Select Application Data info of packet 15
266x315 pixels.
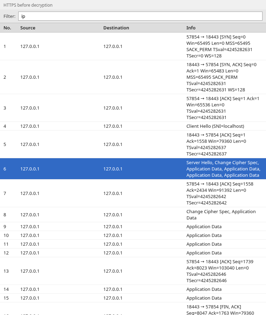pos(204,298)
